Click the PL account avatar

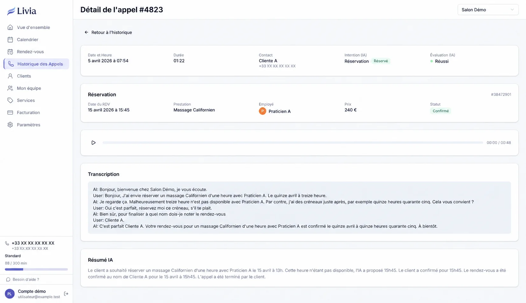[x=10, y=294]
